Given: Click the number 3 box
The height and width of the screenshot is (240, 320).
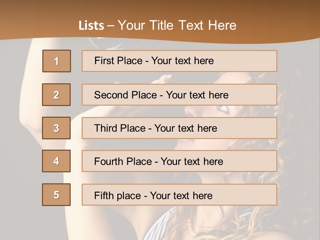Looking at the screenshot, I should [x=56, y=128].
